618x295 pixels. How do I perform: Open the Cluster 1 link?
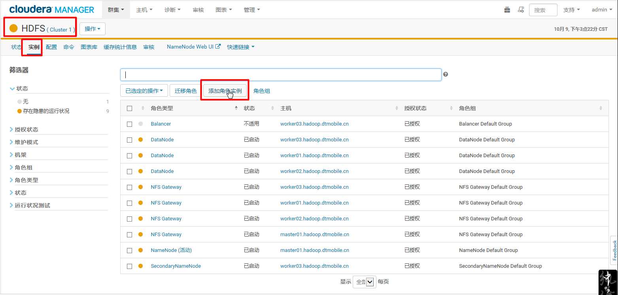(x=61, y=30)
